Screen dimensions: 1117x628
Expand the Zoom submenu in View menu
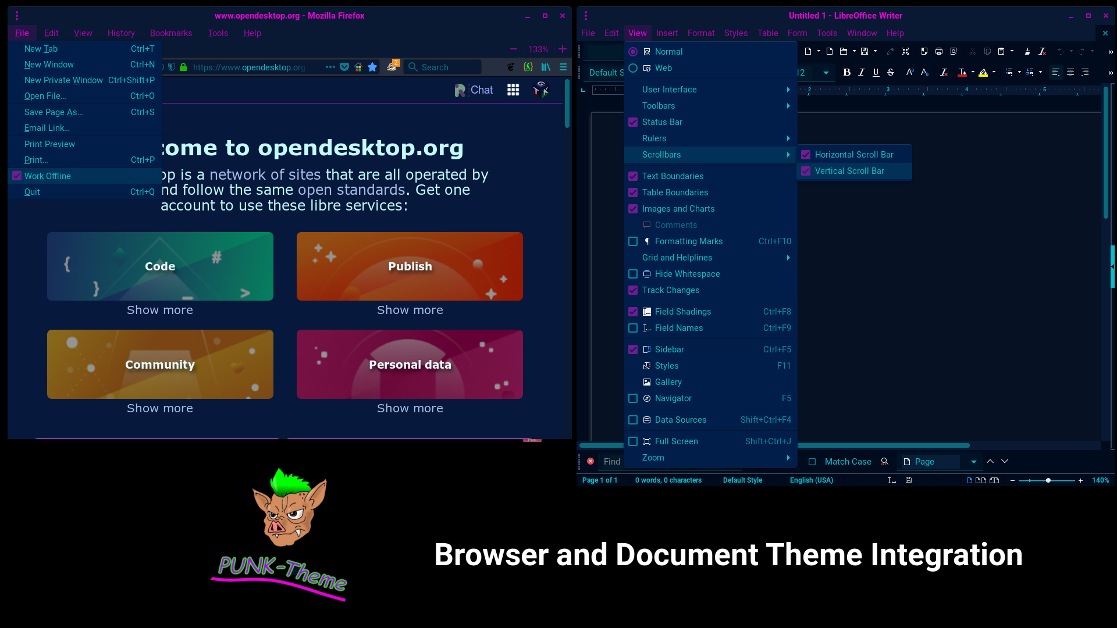click(710, 458)
